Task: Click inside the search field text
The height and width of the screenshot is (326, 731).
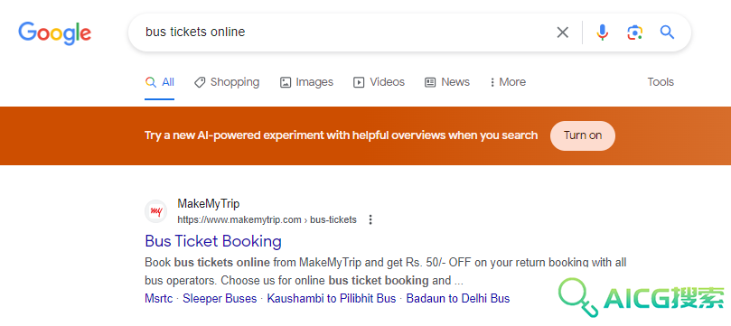Action: pyautogui.click(x=195, y=33)
